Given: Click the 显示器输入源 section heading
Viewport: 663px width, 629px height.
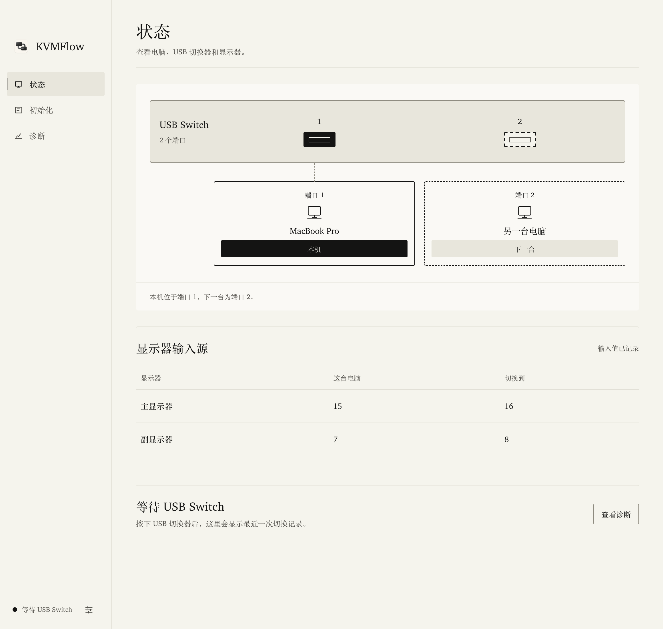Looking at the screenshot, I should 172,349.
